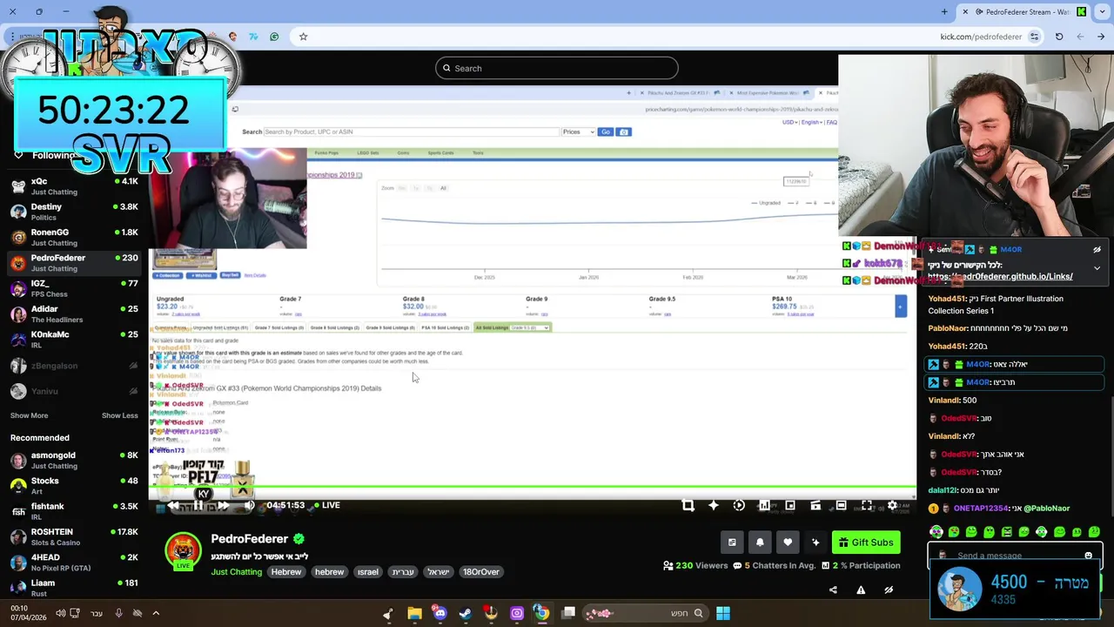The height and width of the screenshot is (627, 1114).
Task: Open the stream stats bars icon
Action: (764, 505)
